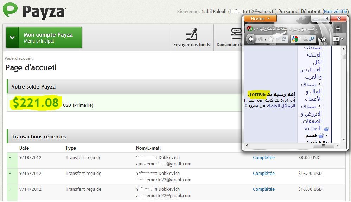Open the Envoyer des fonds pencil icon
This screenshot has height=202, width=351.
(x=192, y=34)
